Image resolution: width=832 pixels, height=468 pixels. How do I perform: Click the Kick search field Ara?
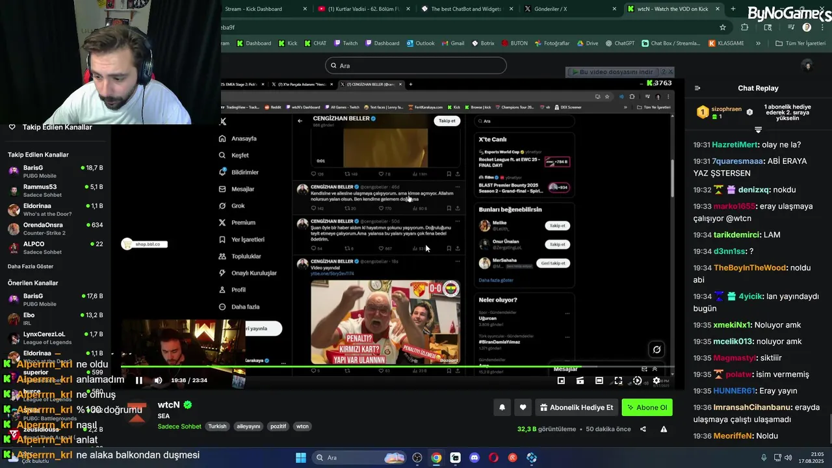click(415, 66)
